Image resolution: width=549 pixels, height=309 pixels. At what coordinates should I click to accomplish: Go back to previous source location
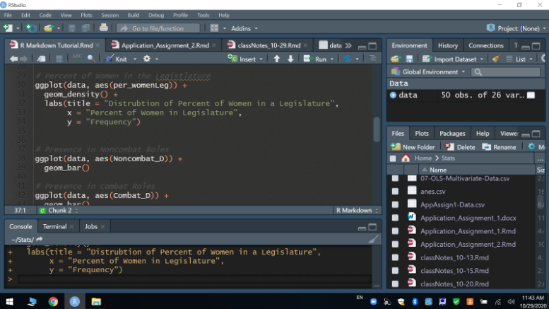click(13, 59)
